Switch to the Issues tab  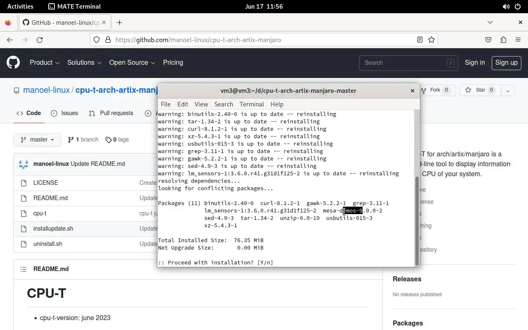click(x=64, y=113)
